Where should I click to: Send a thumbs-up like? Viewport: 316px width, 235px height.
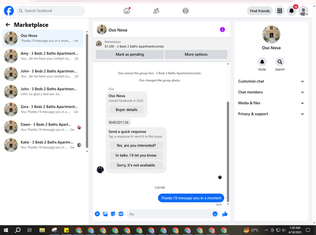(x=225, y=214)
